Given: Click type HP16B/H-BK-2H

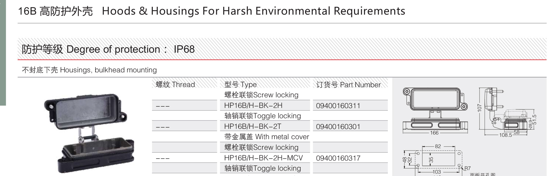Looking at the screenshot, I should 253,105.
